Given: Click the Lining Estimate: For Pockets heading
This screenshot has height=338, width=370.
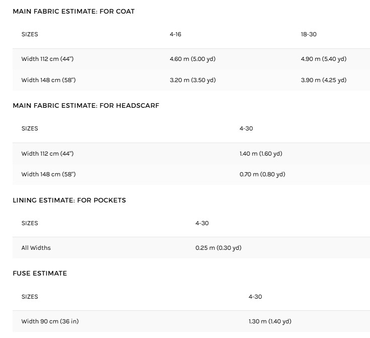Looking at the screenshot, I should [69, 200].
